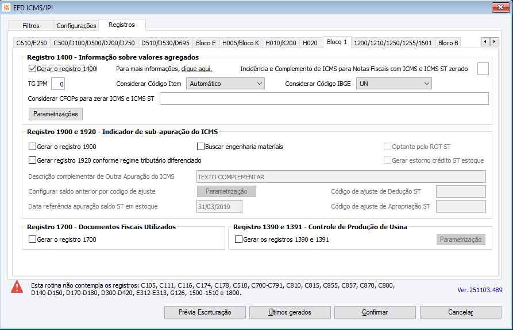Click the 'Registro 1900 e 1920' section heading
This screenshot has width=513, height=330.
pyautogui.click(x=122, y=132)
